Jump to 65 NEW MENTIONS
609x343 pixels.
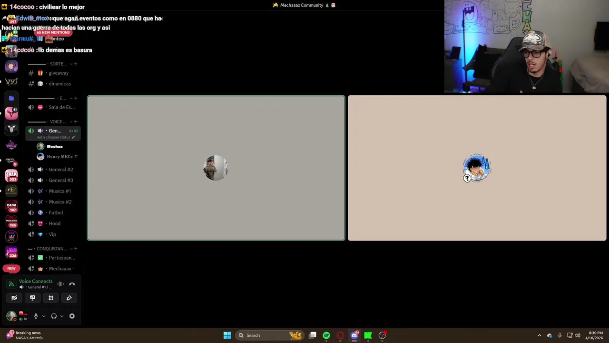53,32
